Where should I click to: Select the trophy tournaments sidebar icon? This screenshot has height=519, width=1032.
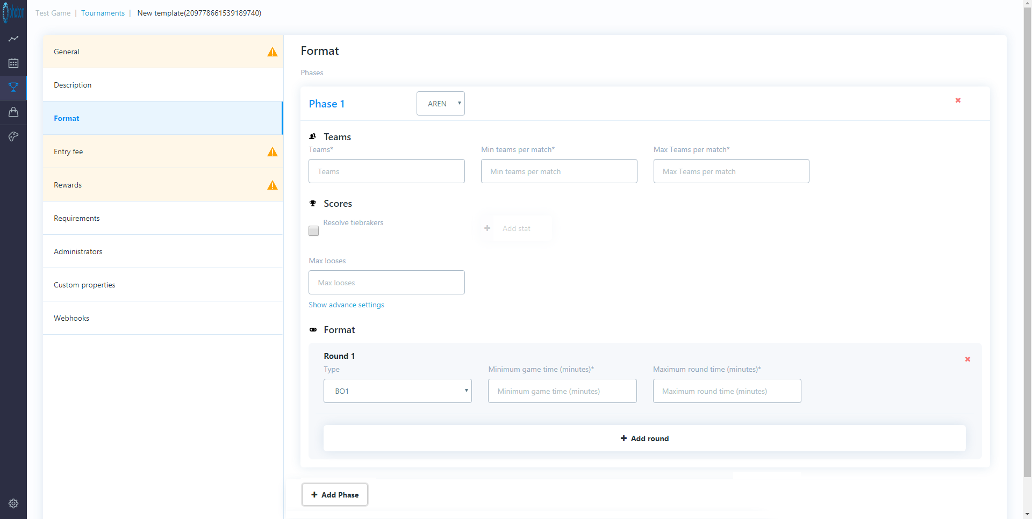tap(13, 88)
